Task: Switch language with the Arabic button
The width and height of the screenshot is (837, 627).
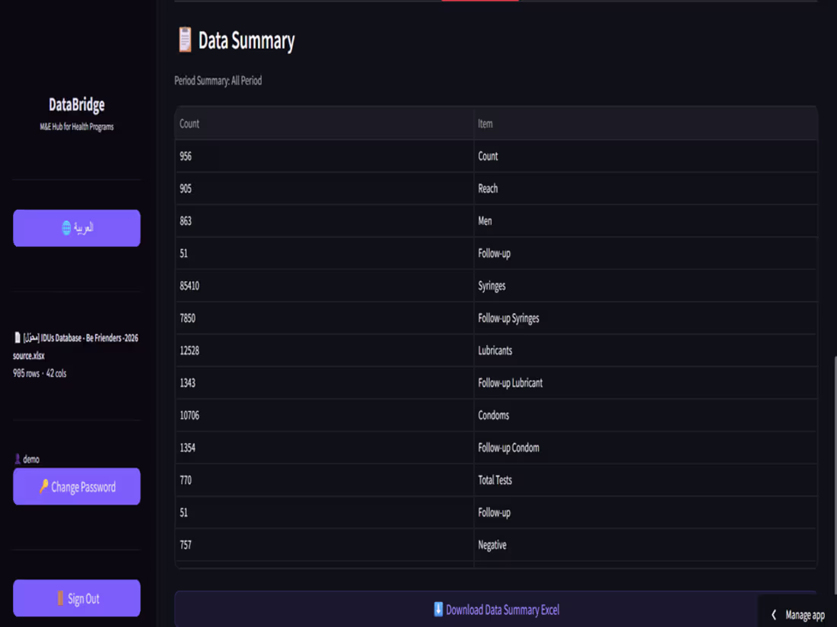Action: (x=77, y=228)
